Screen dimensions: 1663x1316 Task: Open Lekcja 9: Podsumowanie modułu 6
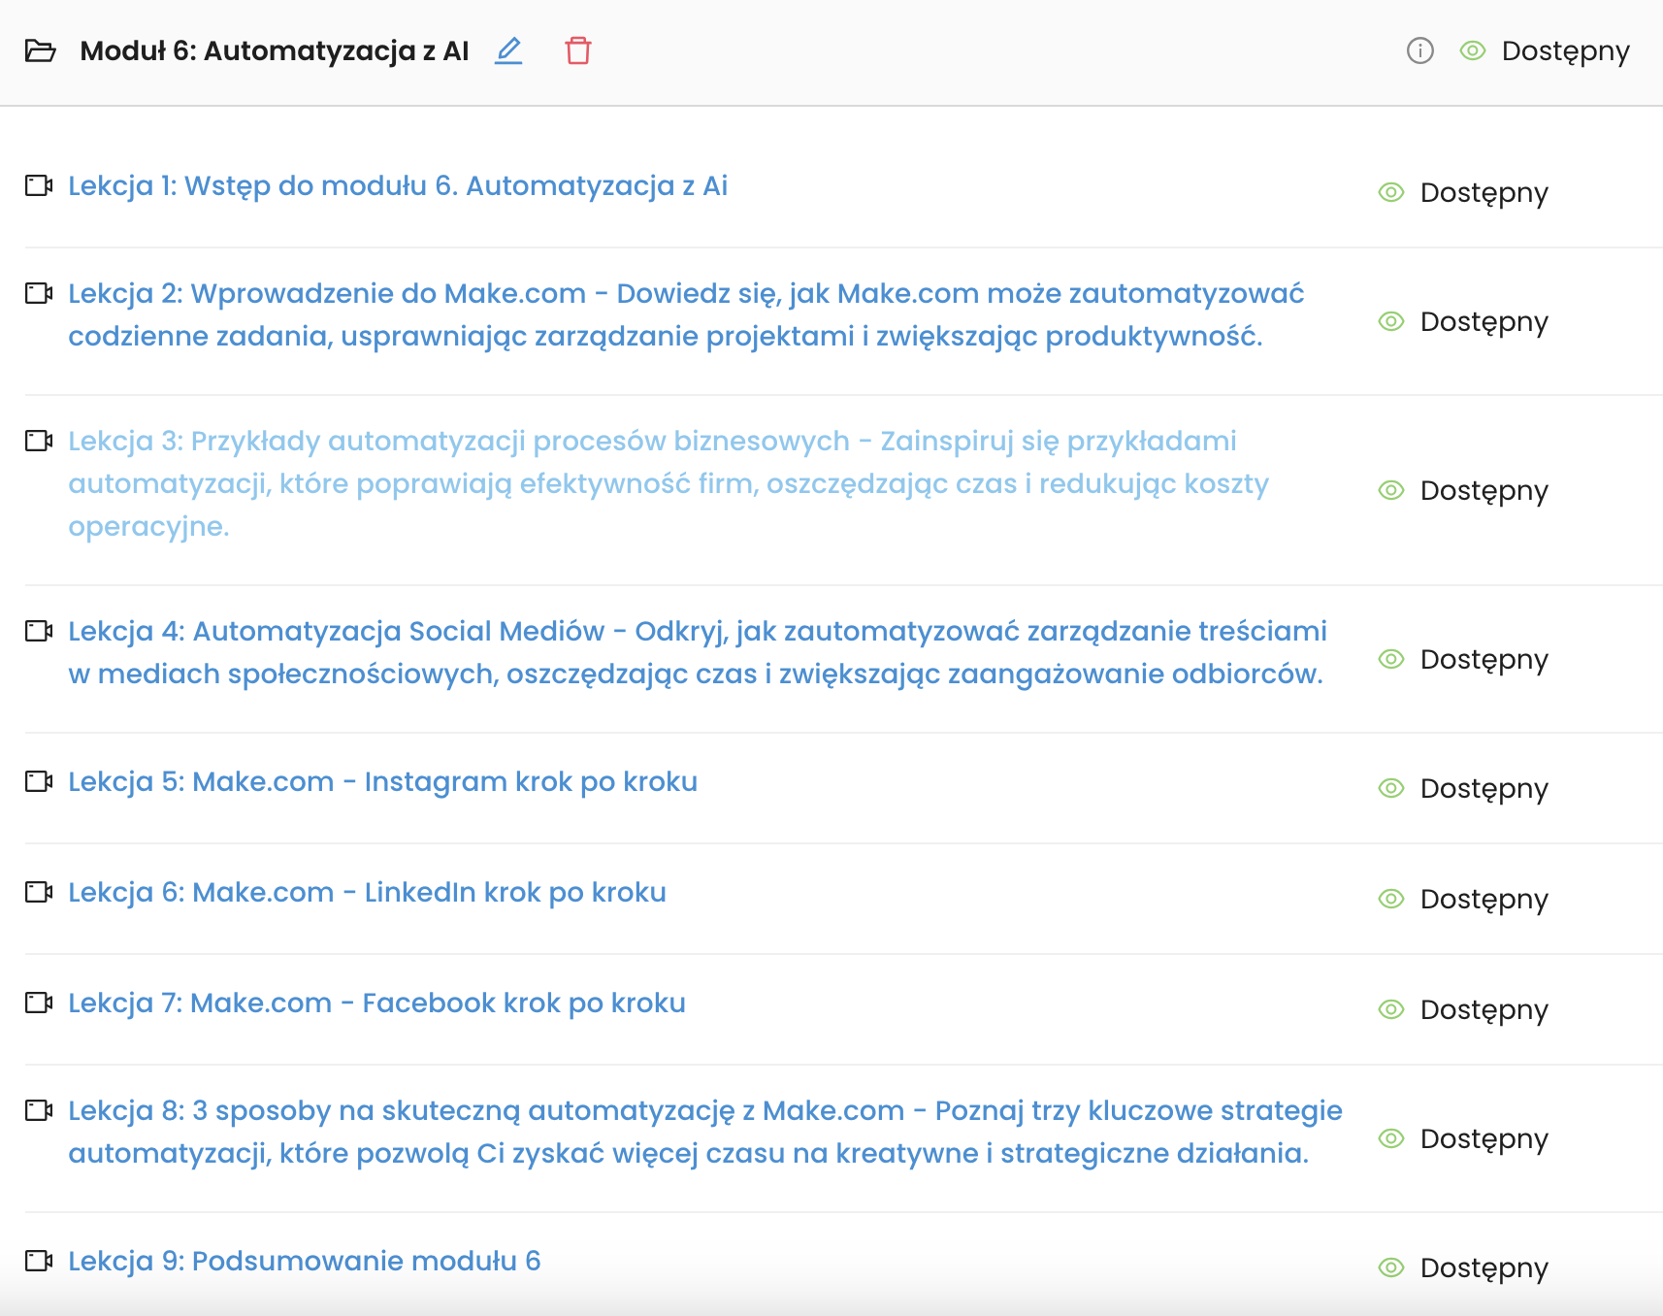pos(305,1261)
